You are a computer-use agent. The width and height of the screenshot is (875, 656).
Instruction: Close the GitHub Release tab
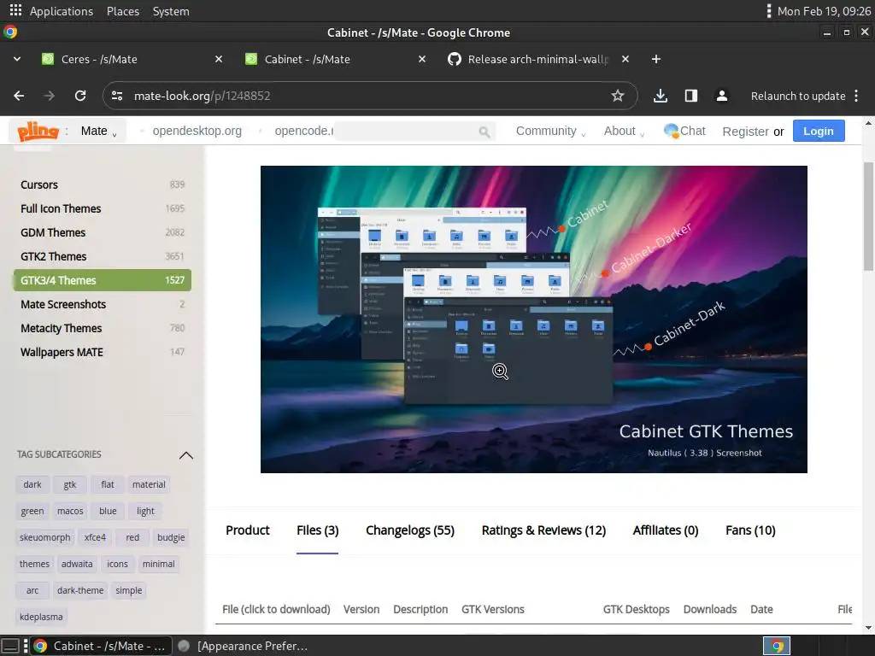click(x=625, y=59)
